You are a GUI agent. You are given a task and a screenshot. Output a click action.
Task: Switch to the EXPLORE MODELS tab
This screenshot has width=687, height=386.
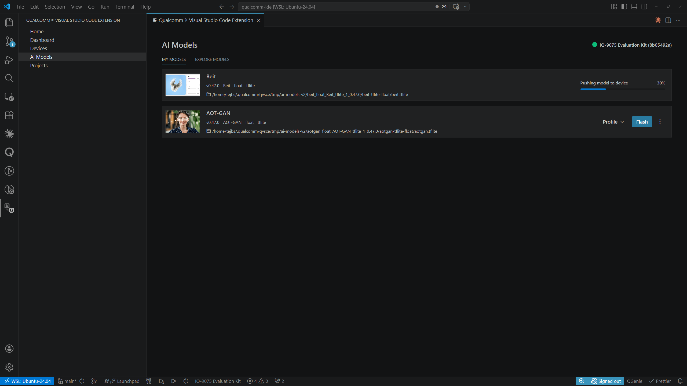pos(212,59)
